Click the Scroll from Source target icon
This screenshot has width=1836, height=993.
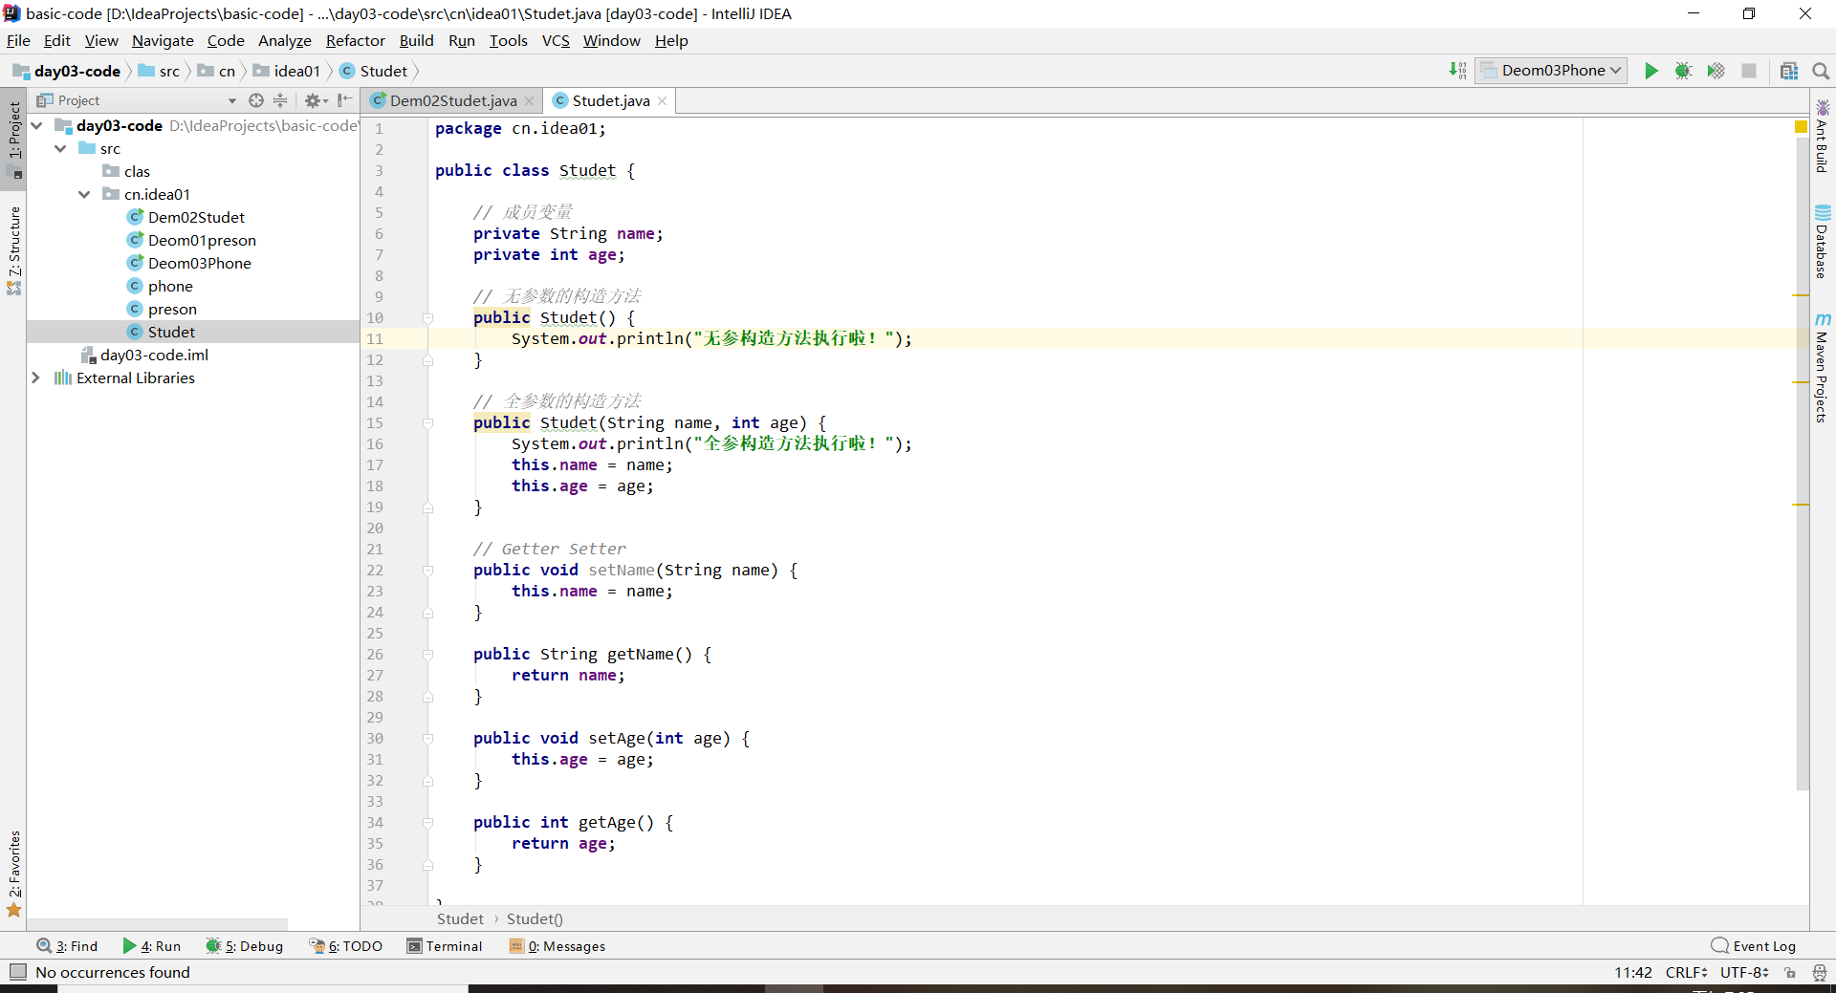pyautogui.click(x=255, y=100)
